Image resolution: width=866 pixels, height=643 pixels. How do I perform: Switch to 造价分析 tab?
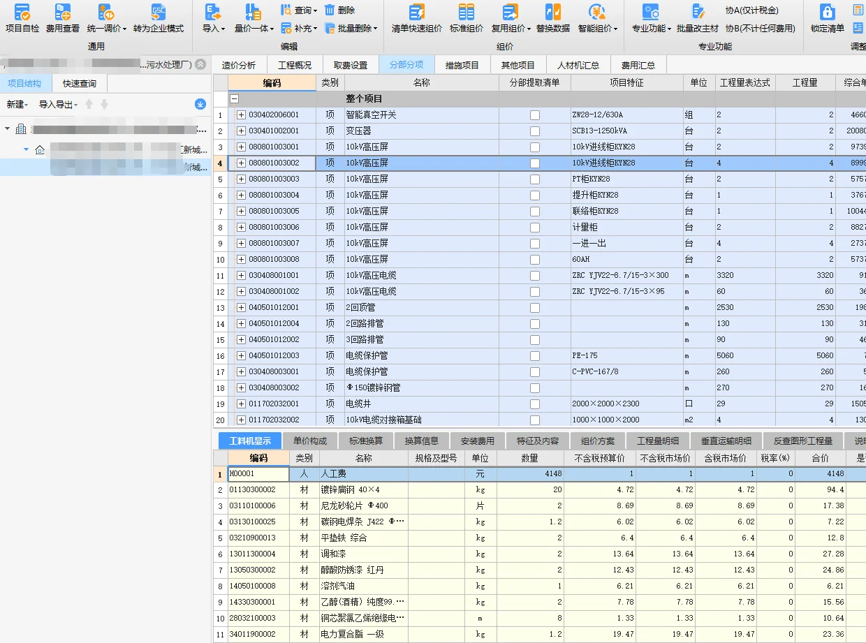click(x=239, y=65)
